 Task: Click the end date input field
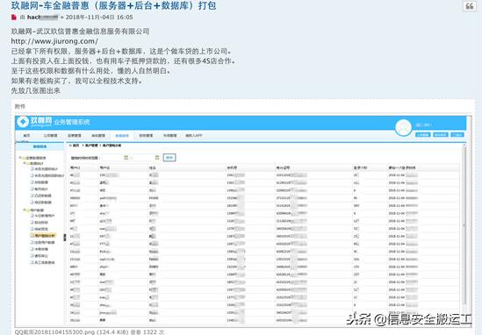pyautogui.click(x=144, y=158)
